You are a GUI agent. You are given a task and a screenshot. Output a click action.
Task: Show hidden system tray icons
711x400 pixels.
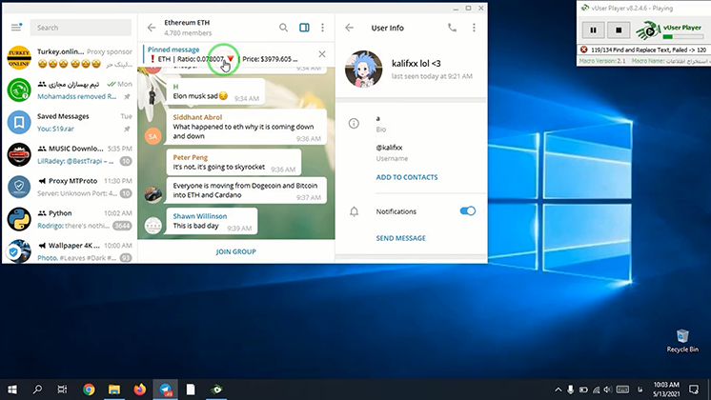[x=557, y=389]
